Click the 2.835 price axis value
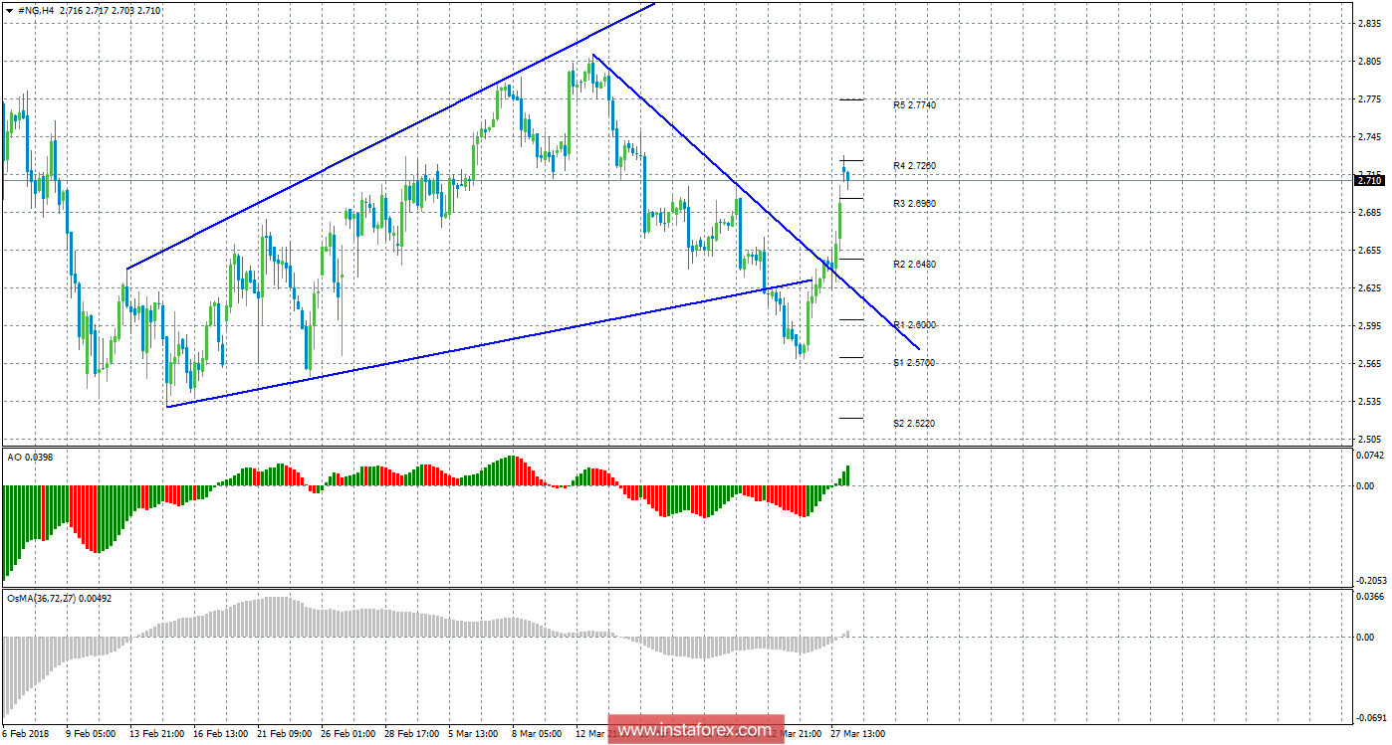The image size is (1392, 745). [x=1370, y=23]
